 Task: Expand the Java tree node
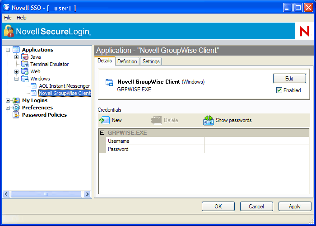(x=17, y=57)
